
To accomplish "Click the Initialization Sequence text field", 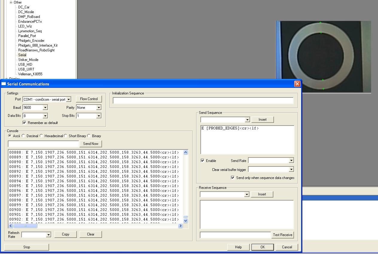I will (203, 101).
